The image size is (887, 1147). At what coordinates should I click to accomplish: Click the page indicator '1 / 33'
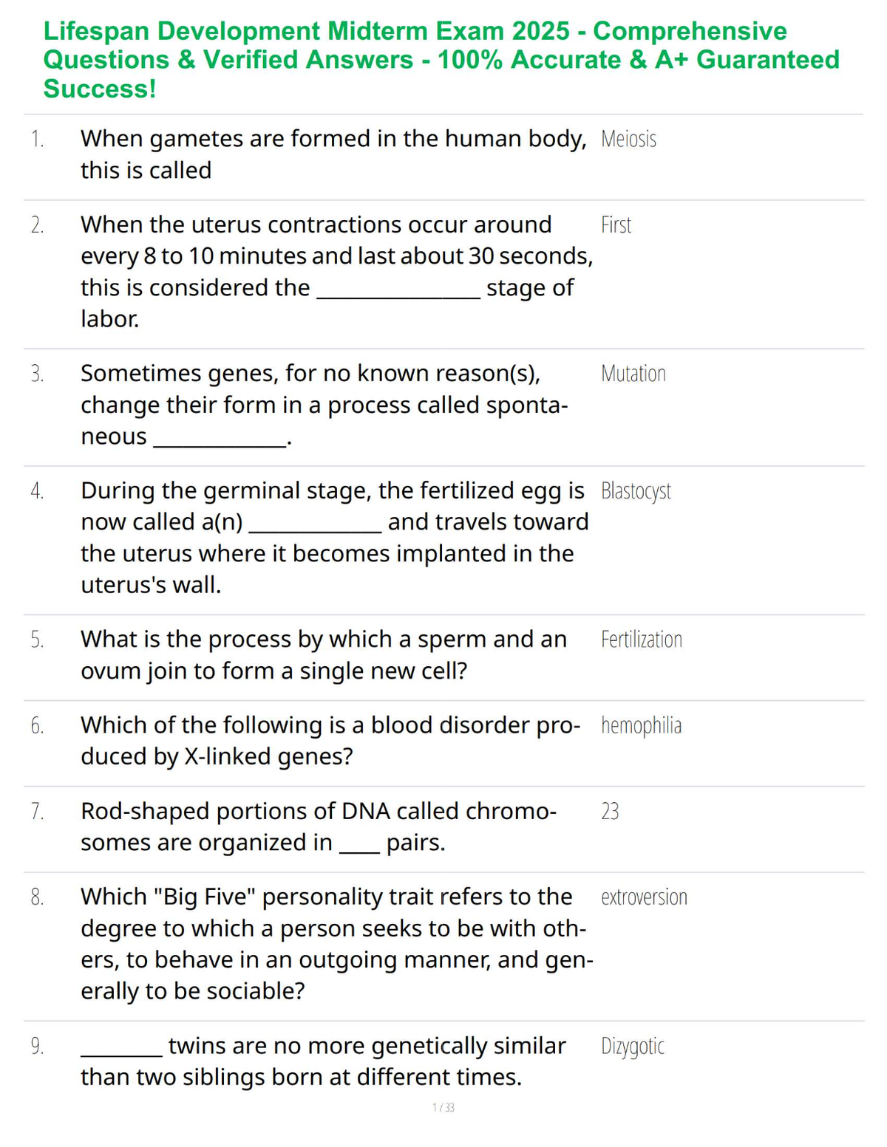point(443,1108)
